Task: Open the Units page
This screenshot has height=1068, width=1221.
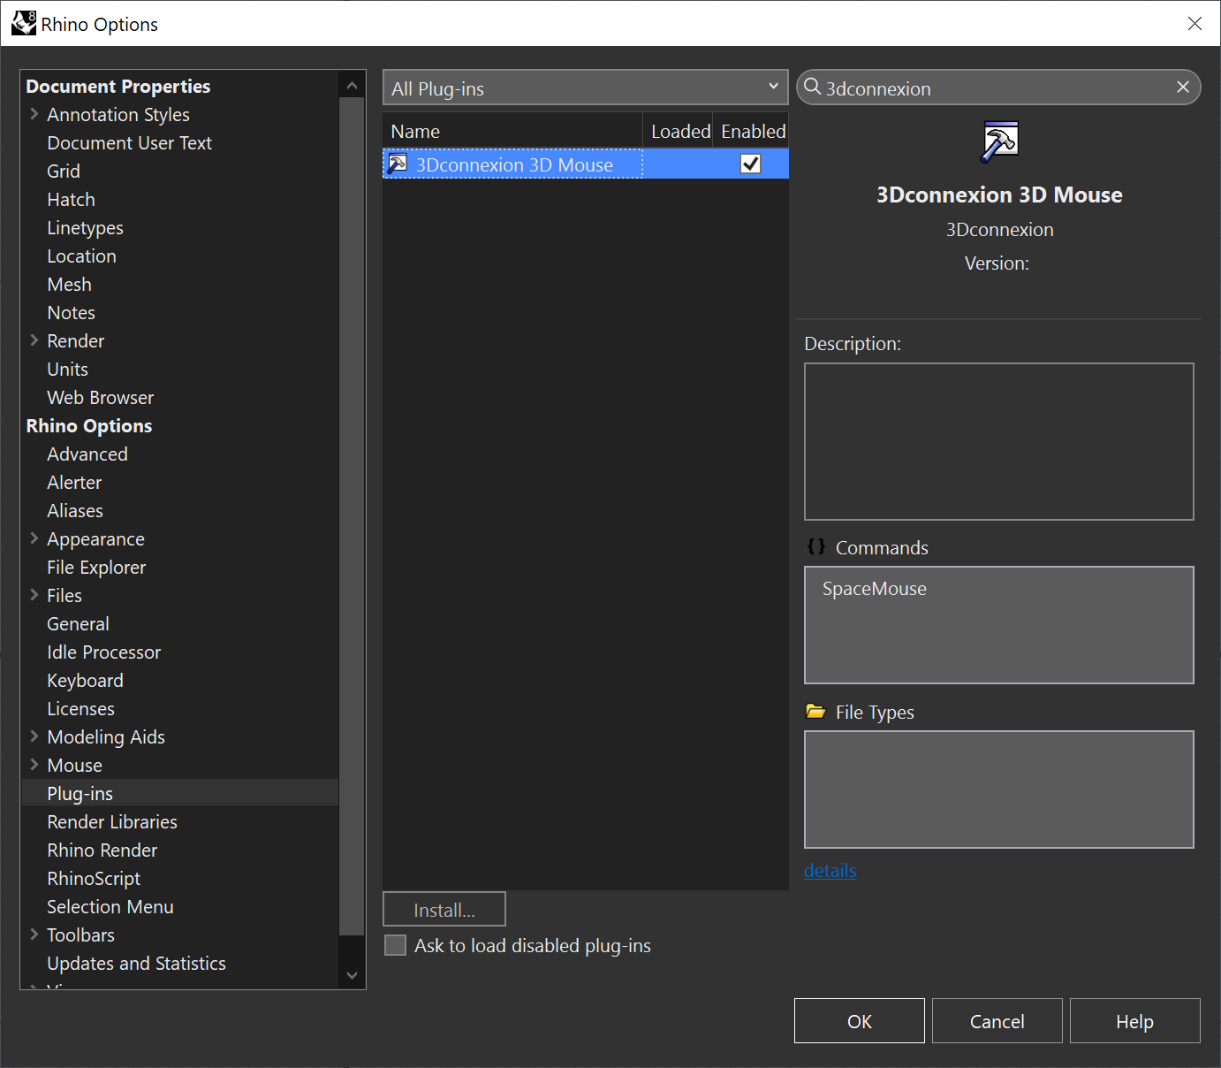Action: point(67,369)
